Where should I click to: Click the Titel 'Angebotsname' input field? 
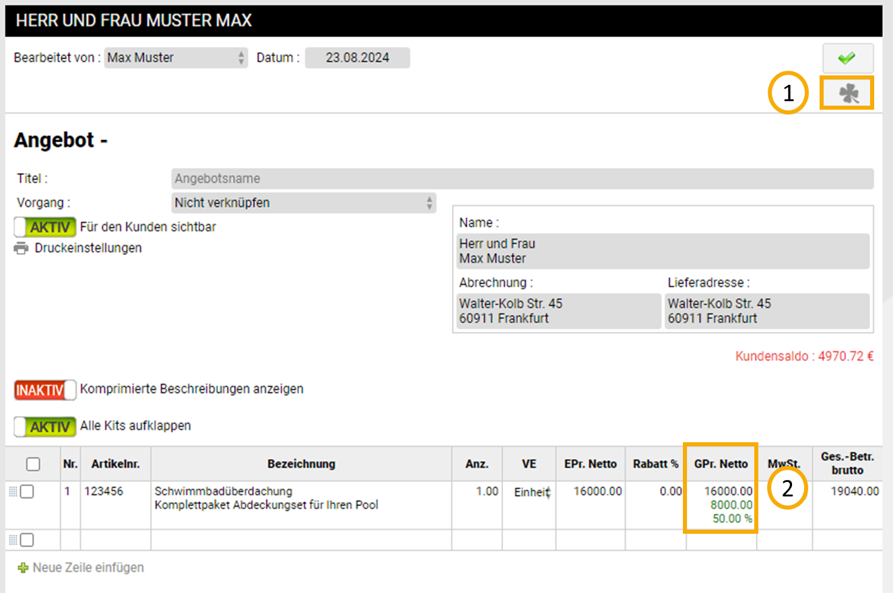click(522, 179)
